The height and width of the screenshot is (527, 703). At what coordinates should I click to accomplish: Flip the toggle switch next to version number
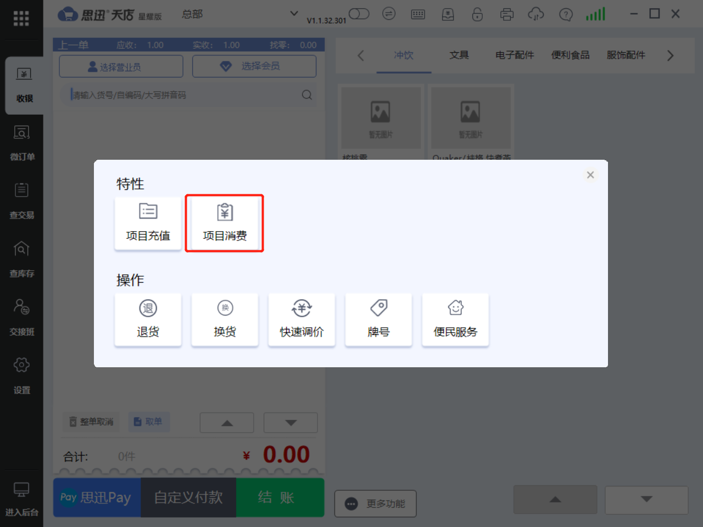359,14
